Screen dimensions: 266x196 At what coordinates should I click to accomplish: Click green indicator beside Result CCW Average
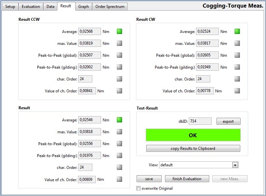click(x=119, y=32)
